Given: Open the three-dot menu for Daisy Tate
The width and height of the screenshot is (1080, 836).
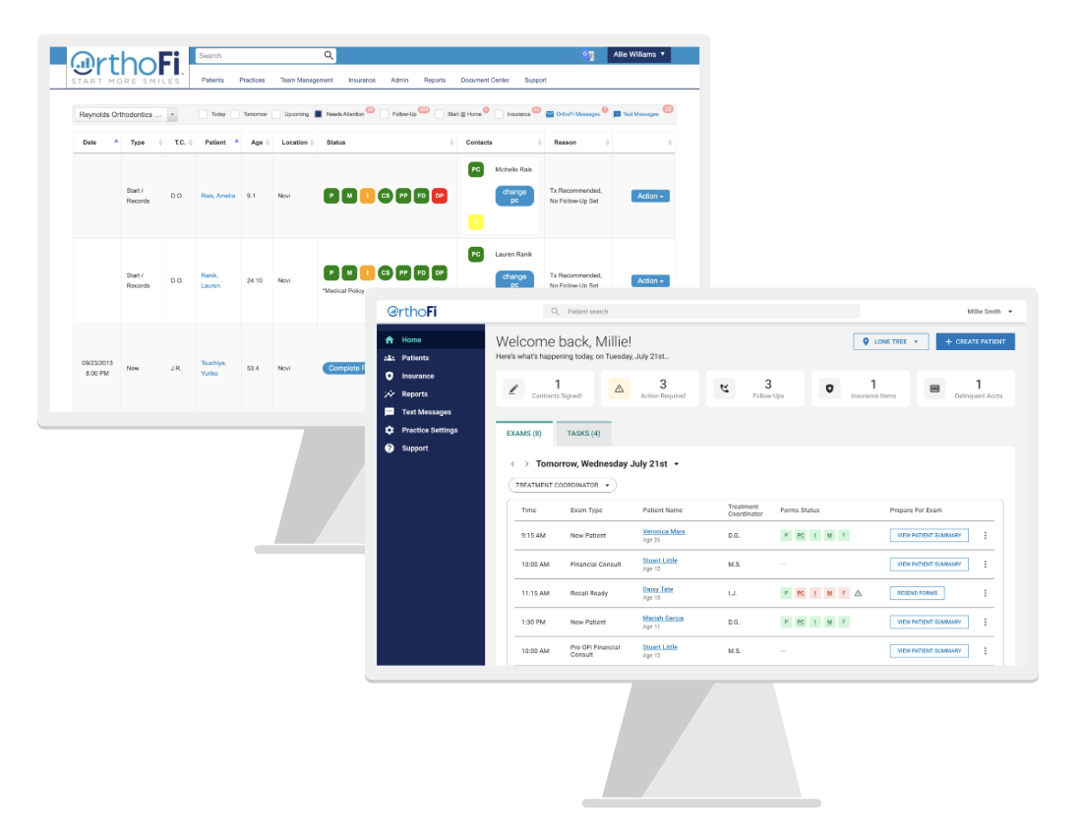Looking at the screenshot, I should pos(985,593).
